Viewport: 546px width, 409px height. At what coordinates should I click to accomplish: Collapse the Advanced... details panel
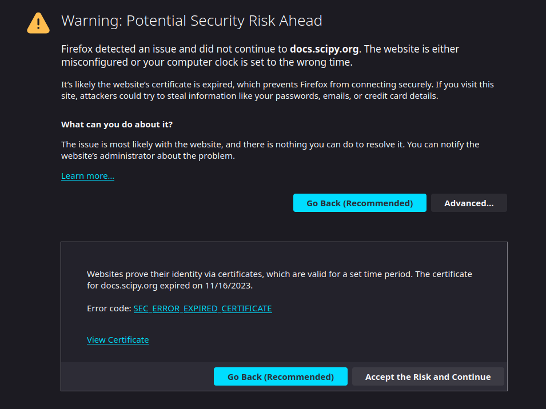pos(469,203)
